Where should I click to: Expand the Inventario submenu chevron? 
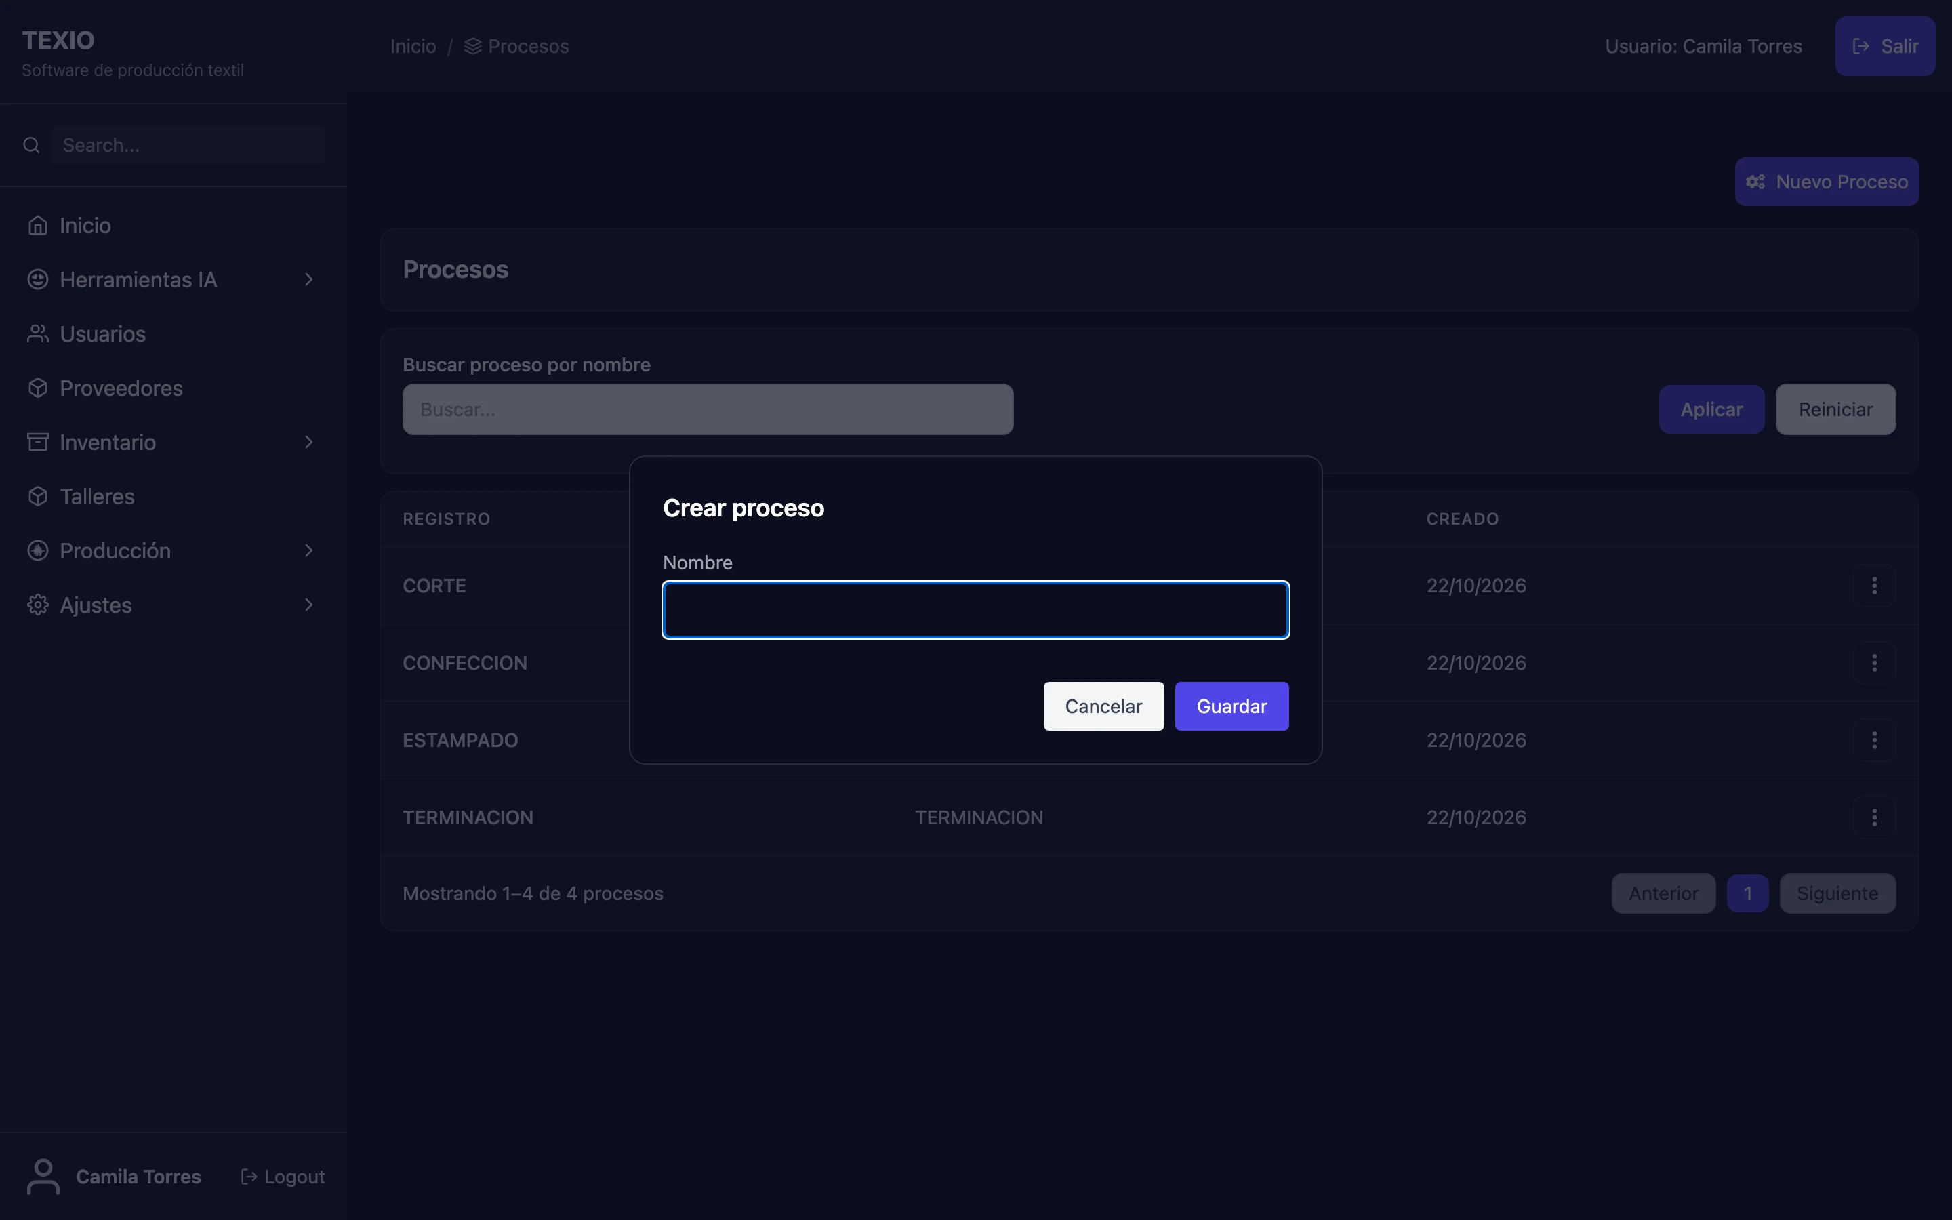[x=308, y=441]
